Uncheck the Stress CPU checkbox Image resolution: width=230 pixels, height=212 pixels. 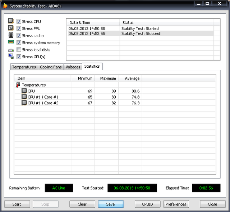(19, 22)
